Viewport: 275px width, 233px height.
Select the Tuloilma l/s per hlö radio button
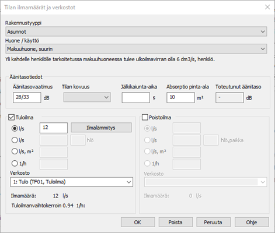[x=15, y=140]
